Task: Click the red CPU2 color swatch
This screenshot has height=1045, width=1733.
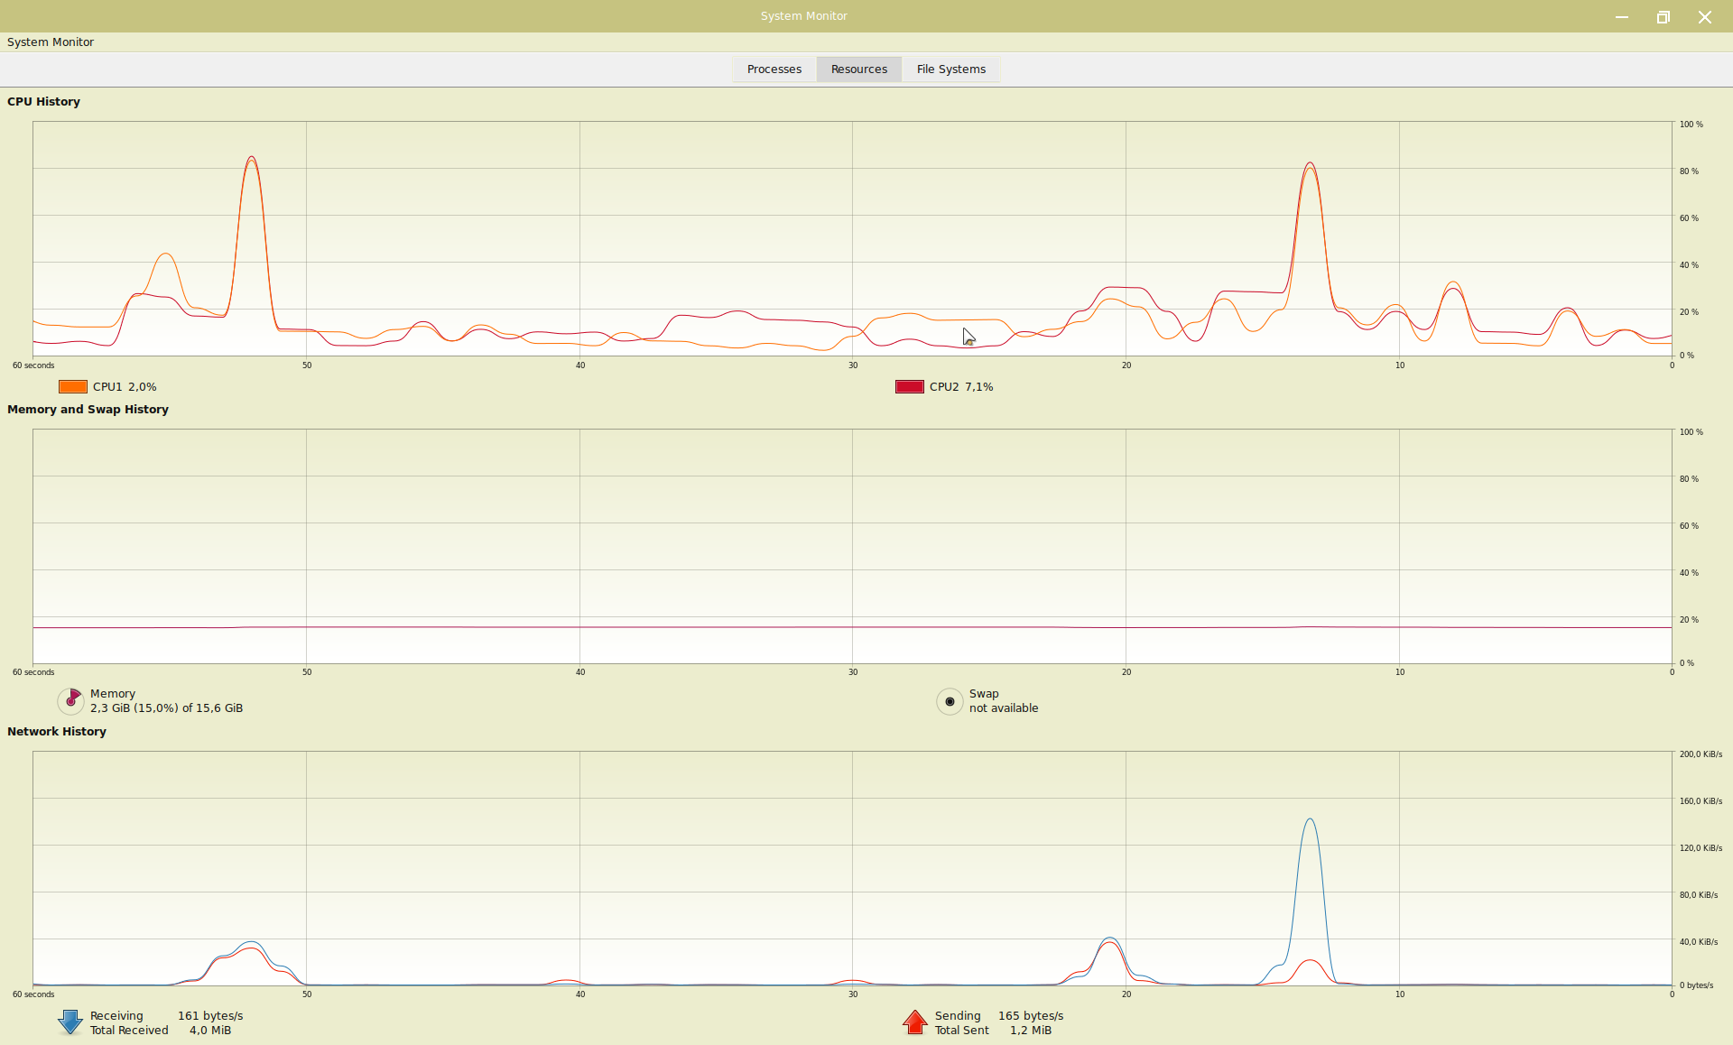Action: [910, 387]
